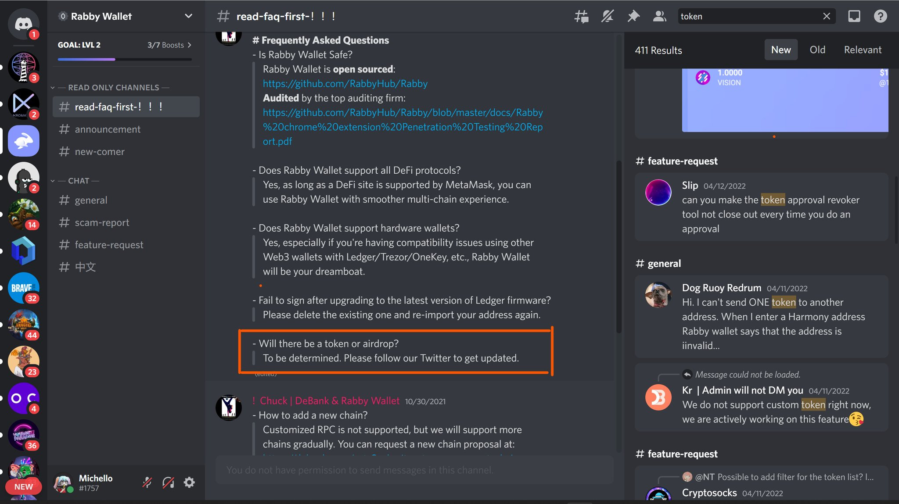The width and height of the screenshot is (899, 504).
Task: Open the help question mark icon
Action: point(880,16)
